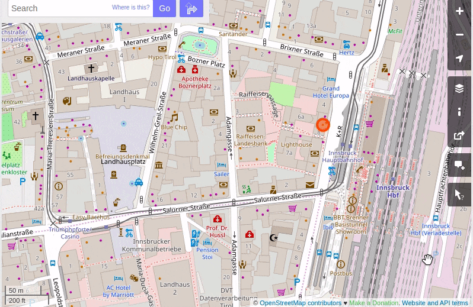Click the Blue Chip music note icon
Viewport: 473px width, 307px height.
tap(174, 117)
